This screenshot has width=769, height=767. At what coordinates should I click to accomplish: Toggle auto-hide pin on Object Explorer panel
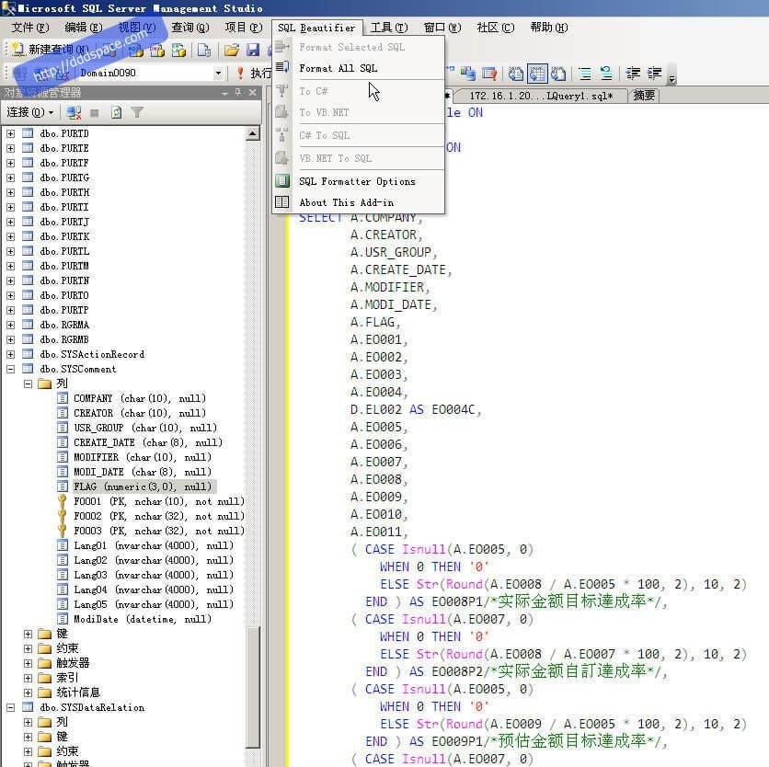pyautogui.click(x=238, y=92)
